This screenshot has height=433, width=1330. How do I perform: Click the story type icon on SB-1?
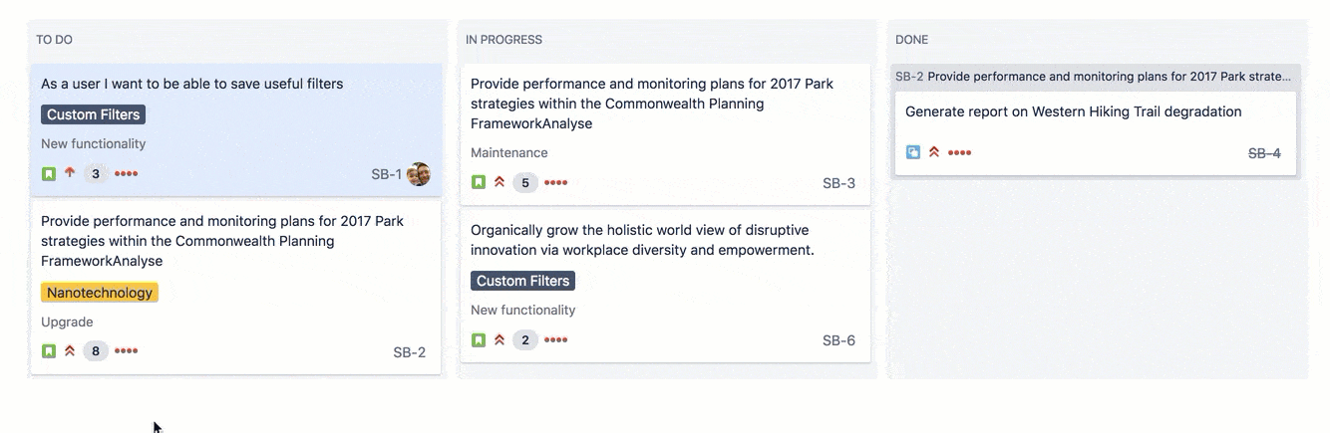[x=49, y=174]
